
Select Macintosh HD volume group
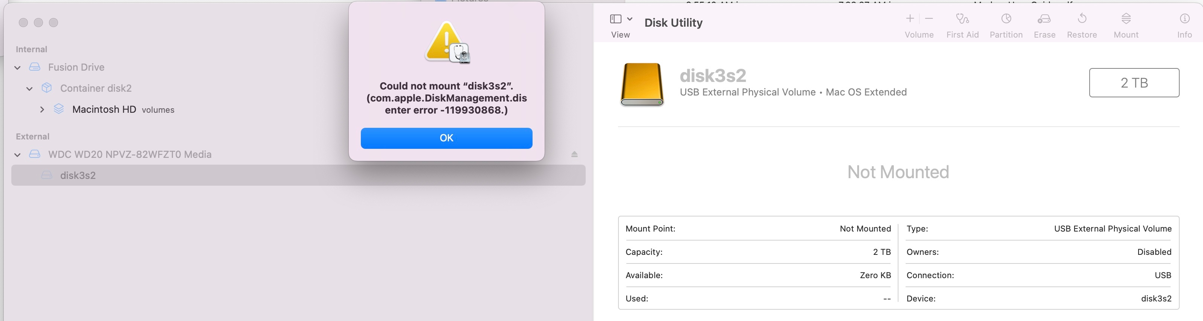104,109
